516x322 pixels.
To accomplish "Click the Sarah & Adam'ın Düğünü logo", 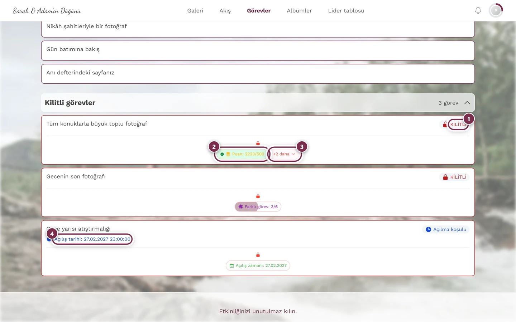I will (47, 11).
